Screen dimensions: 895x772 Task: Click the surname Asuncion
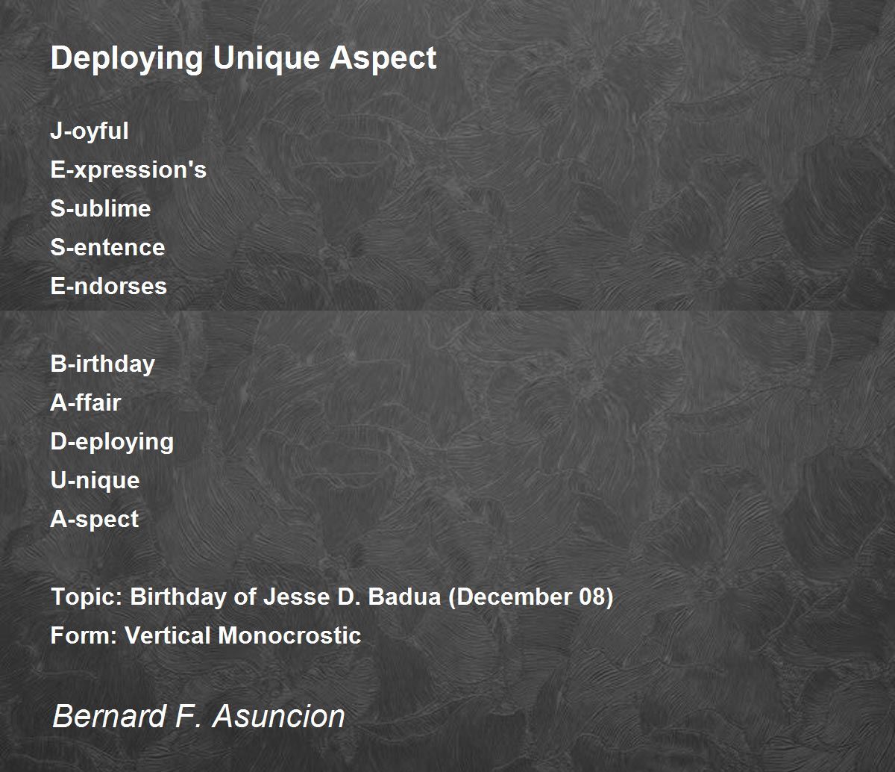point(279,716)
